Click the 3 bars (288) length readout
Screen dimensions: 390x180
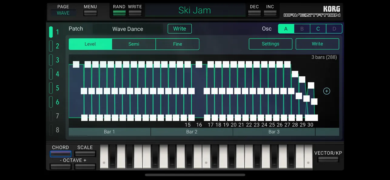click(x=324, y=57)
